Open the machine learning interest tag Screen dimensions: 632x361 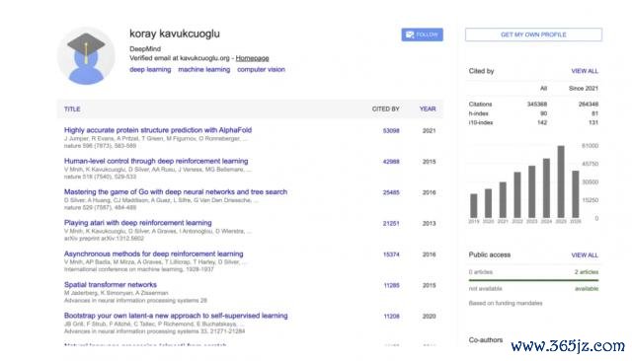[x=204, y=70]
